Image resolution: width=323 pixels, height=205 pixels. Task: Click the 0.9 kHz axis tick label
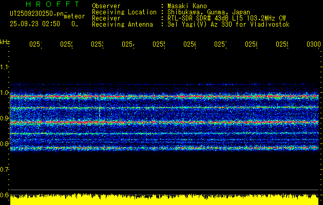tap(5, 118)
